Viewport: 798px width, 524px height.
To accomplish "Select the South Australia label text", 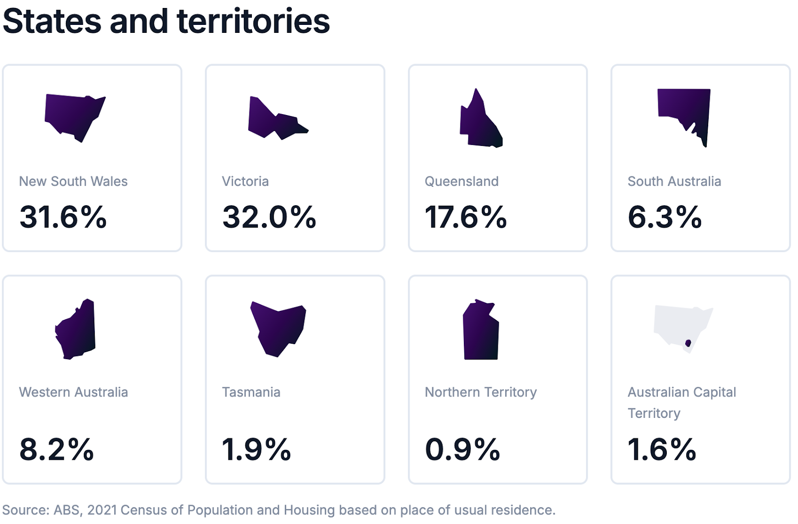I will click(x=674, y=181).
